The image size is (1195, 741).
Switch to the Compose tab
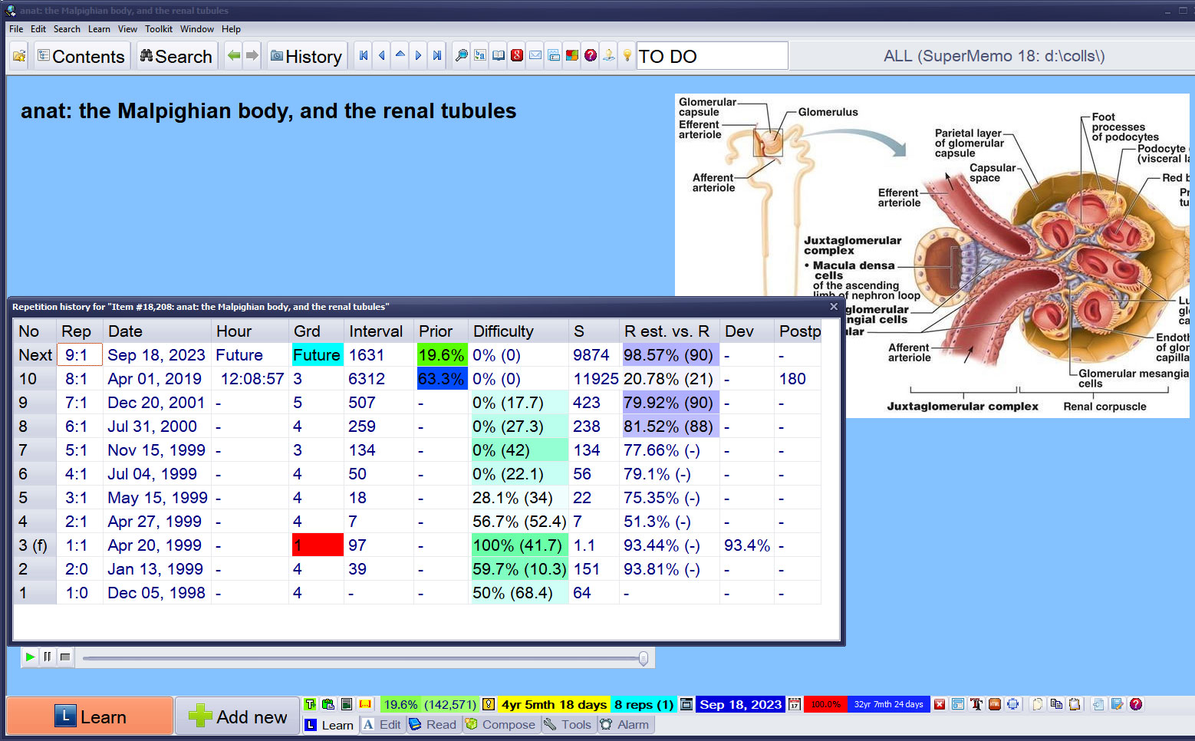click(501, 725)
